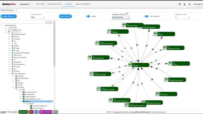Open the settings gear icon
Viewport: 203px width, 114px height.
click(x=180, y=4)
